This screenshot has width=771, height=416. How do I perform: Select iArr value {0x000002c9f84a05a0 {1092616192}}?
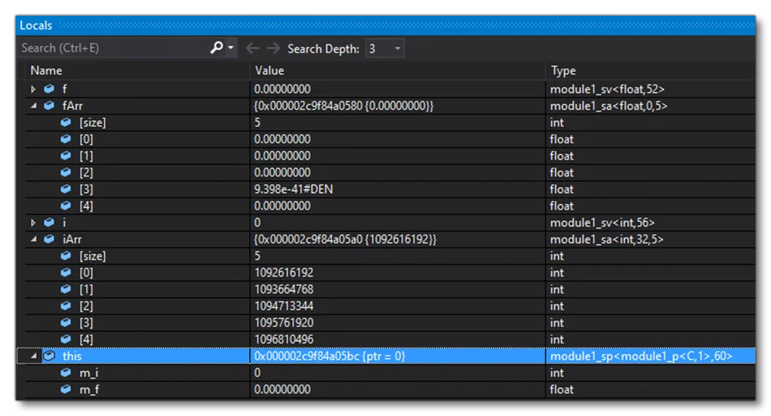click(x=345, y=239)
